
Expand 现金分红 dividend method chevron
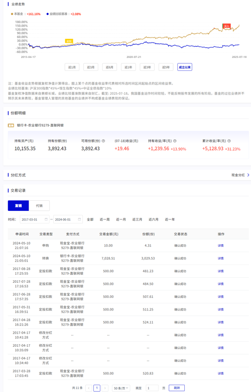pyautogui.click(x=248, y=175)
